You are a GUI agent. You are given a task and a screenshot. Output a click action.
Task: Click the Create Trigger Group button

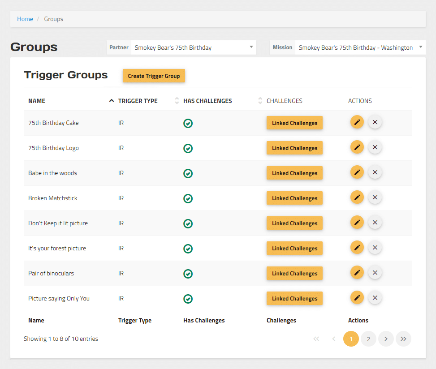tap(154, 76)
